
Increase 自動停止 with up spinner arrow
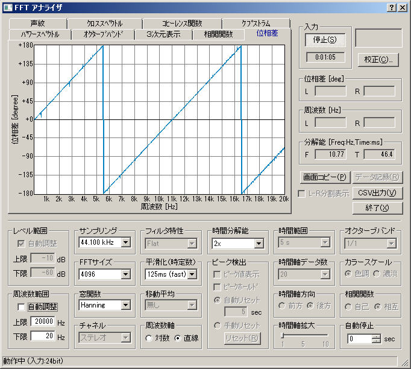377,336
